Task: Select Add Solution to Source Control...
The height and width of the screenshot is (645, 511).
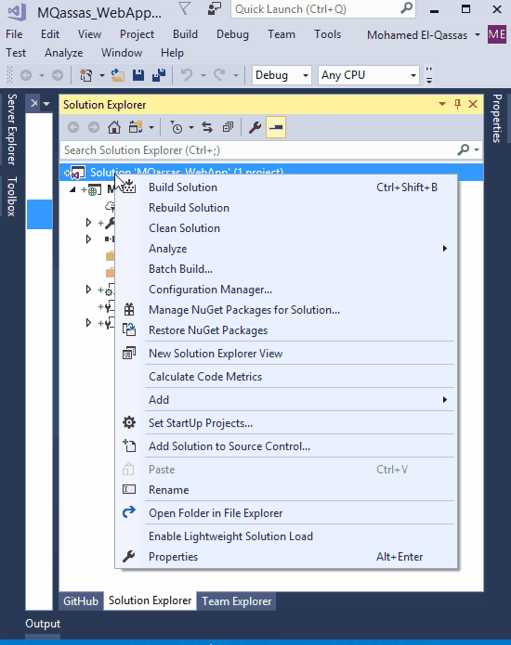Action: (x=286, y=446)
